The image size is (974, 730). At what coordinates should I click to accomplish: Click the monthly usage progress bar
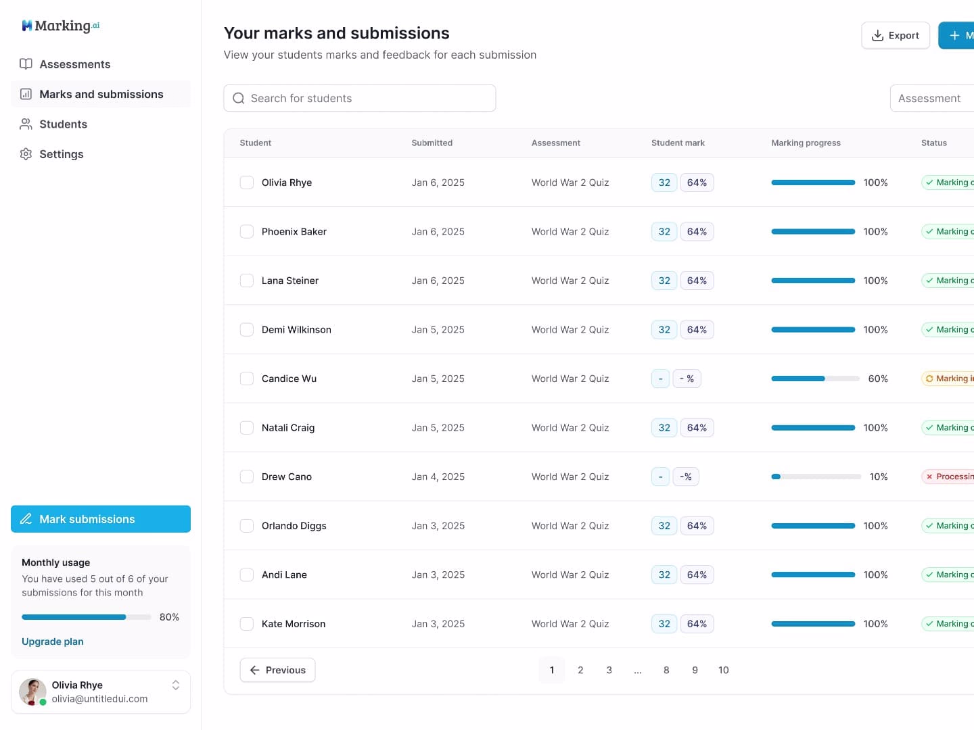coord(86,617)
